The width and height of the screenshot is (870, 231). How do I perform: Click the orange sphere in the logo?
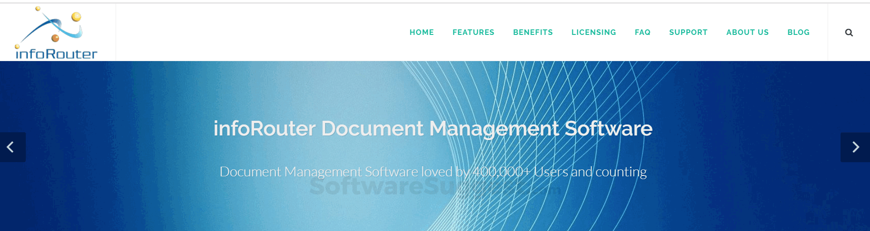tap(55, 38)
